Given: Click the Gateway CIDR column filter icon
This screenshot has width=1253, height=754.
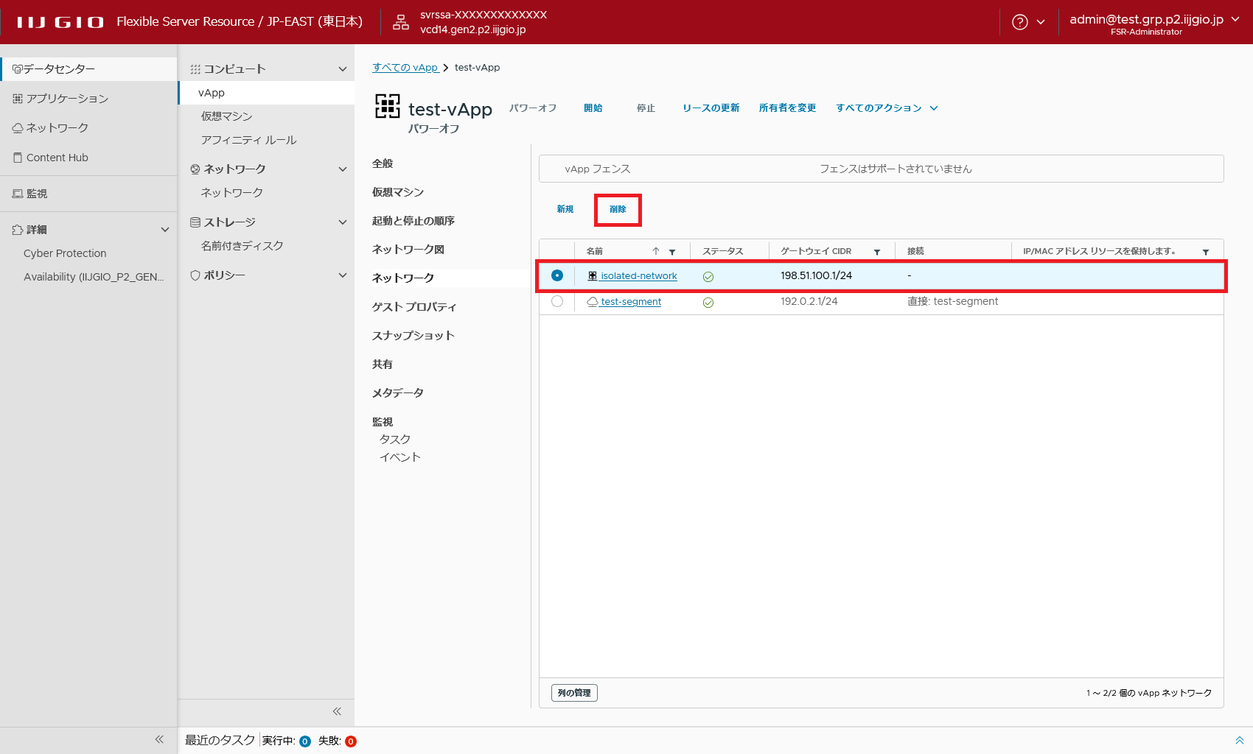Looking at the screenshot, I should (877, 252).
